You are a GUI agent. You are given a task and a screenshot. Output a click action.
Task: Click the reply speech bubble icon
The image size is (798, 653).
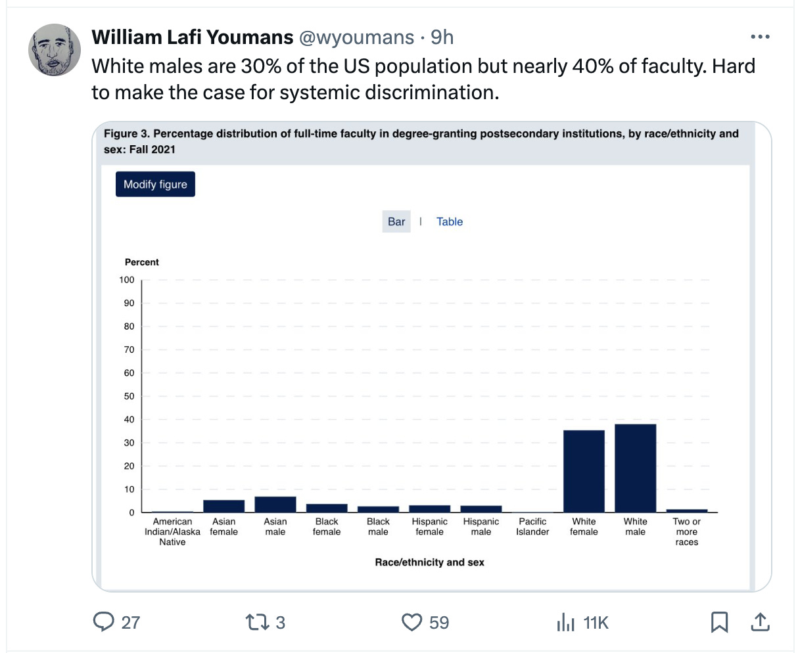click(105, 621)
